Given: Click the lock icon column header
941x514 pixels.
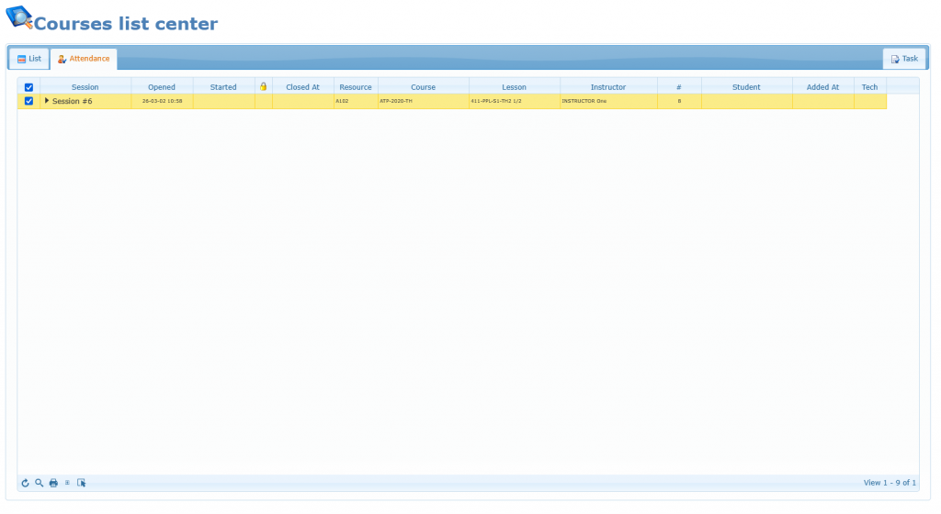Looking at the screenshot, I should (x=264, y=87).
